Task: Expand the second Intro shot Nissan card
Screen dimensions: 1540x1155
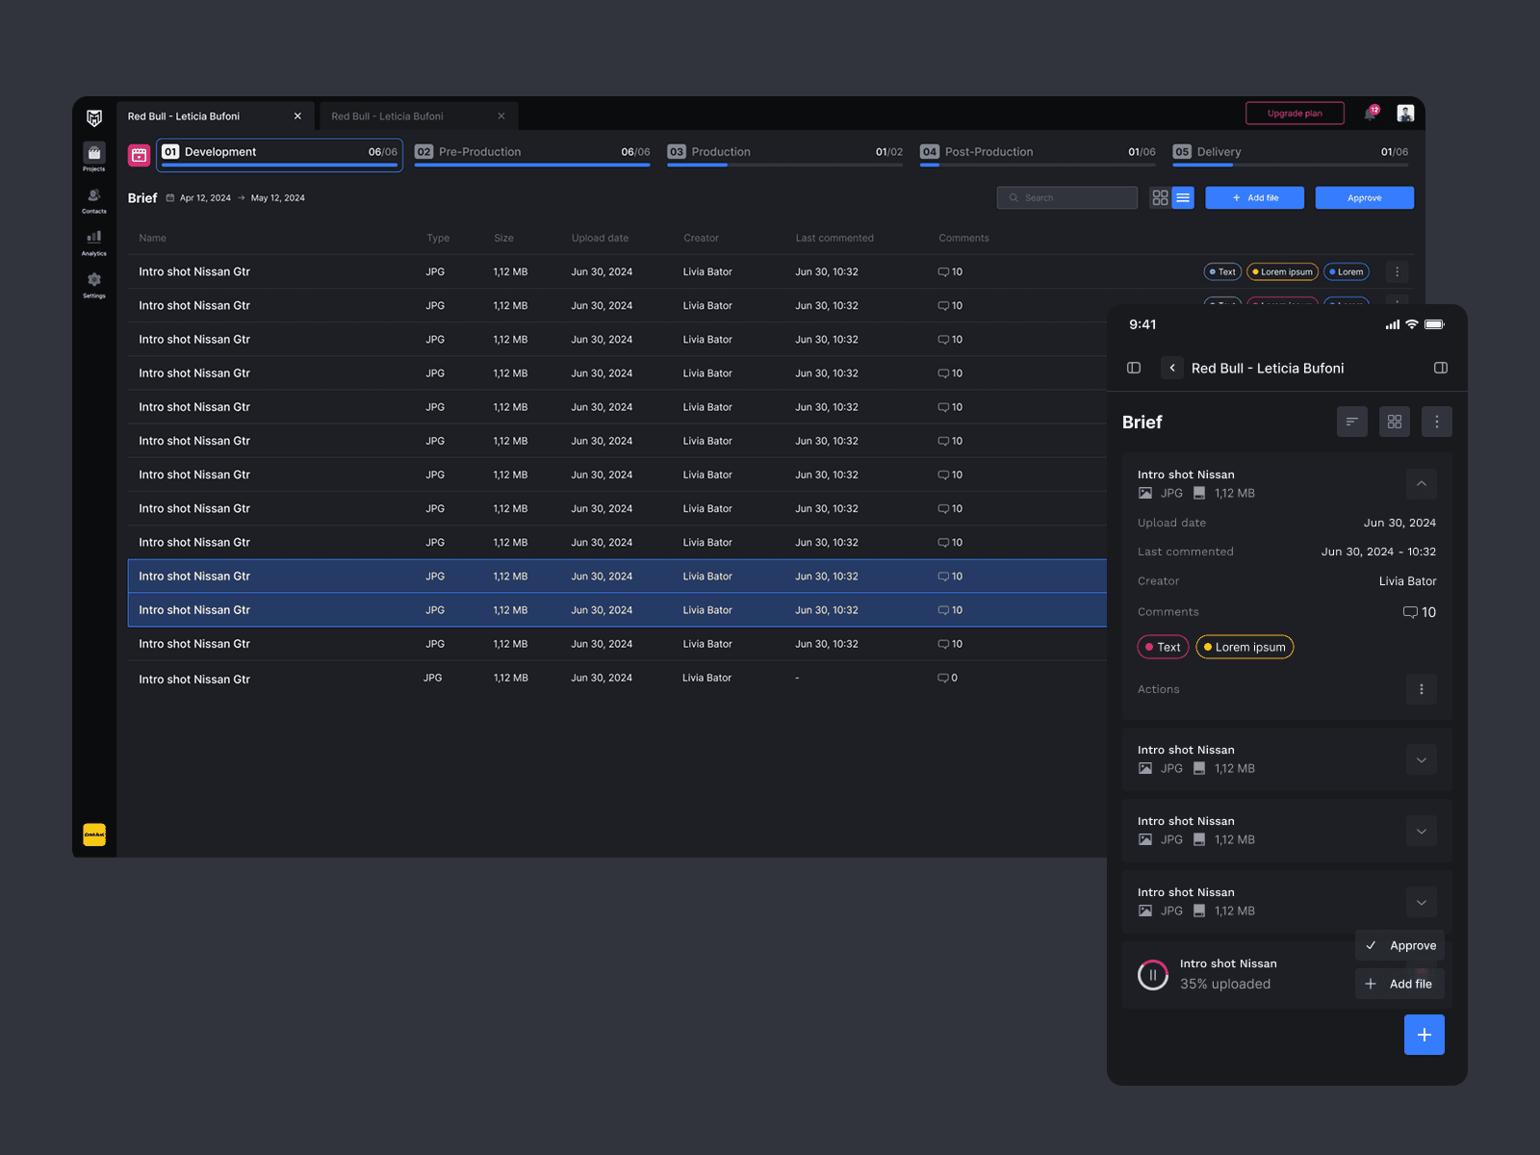Action: point(1422,759)
